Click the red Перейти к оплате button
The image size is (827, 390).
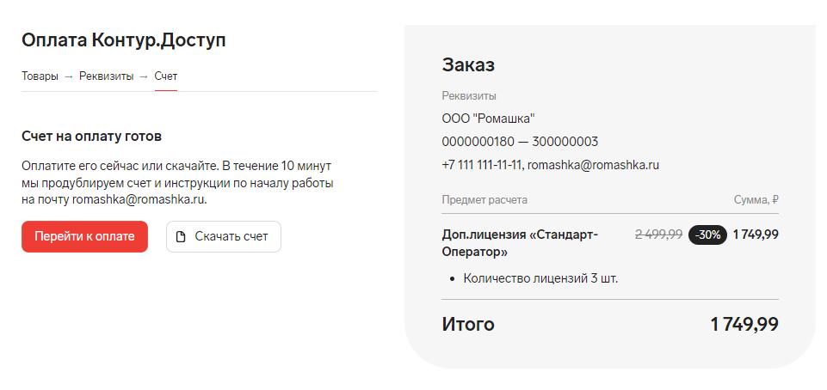tap(84, 236)
